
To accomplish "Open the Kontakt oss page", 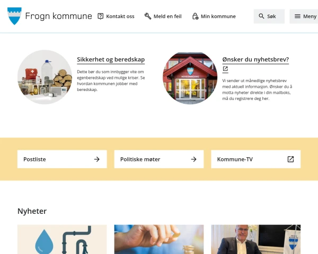I will pos(116,16).
